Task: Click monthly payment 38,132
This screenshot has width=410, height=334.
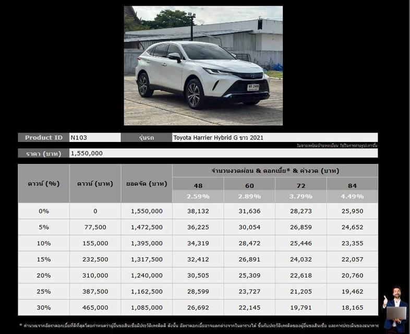Action: point(198,211)
